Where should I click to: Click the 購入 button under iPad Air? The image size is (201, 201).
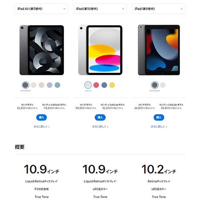click(x=42, y=117)
